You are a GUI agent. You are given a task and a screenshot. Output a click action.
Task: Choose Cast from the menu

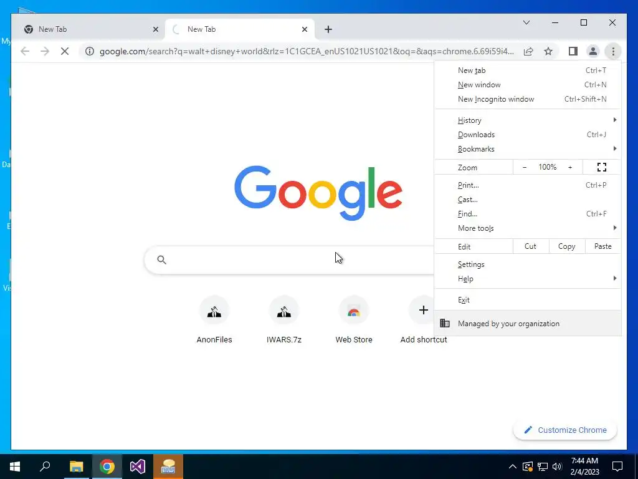(x=528, y=200)
